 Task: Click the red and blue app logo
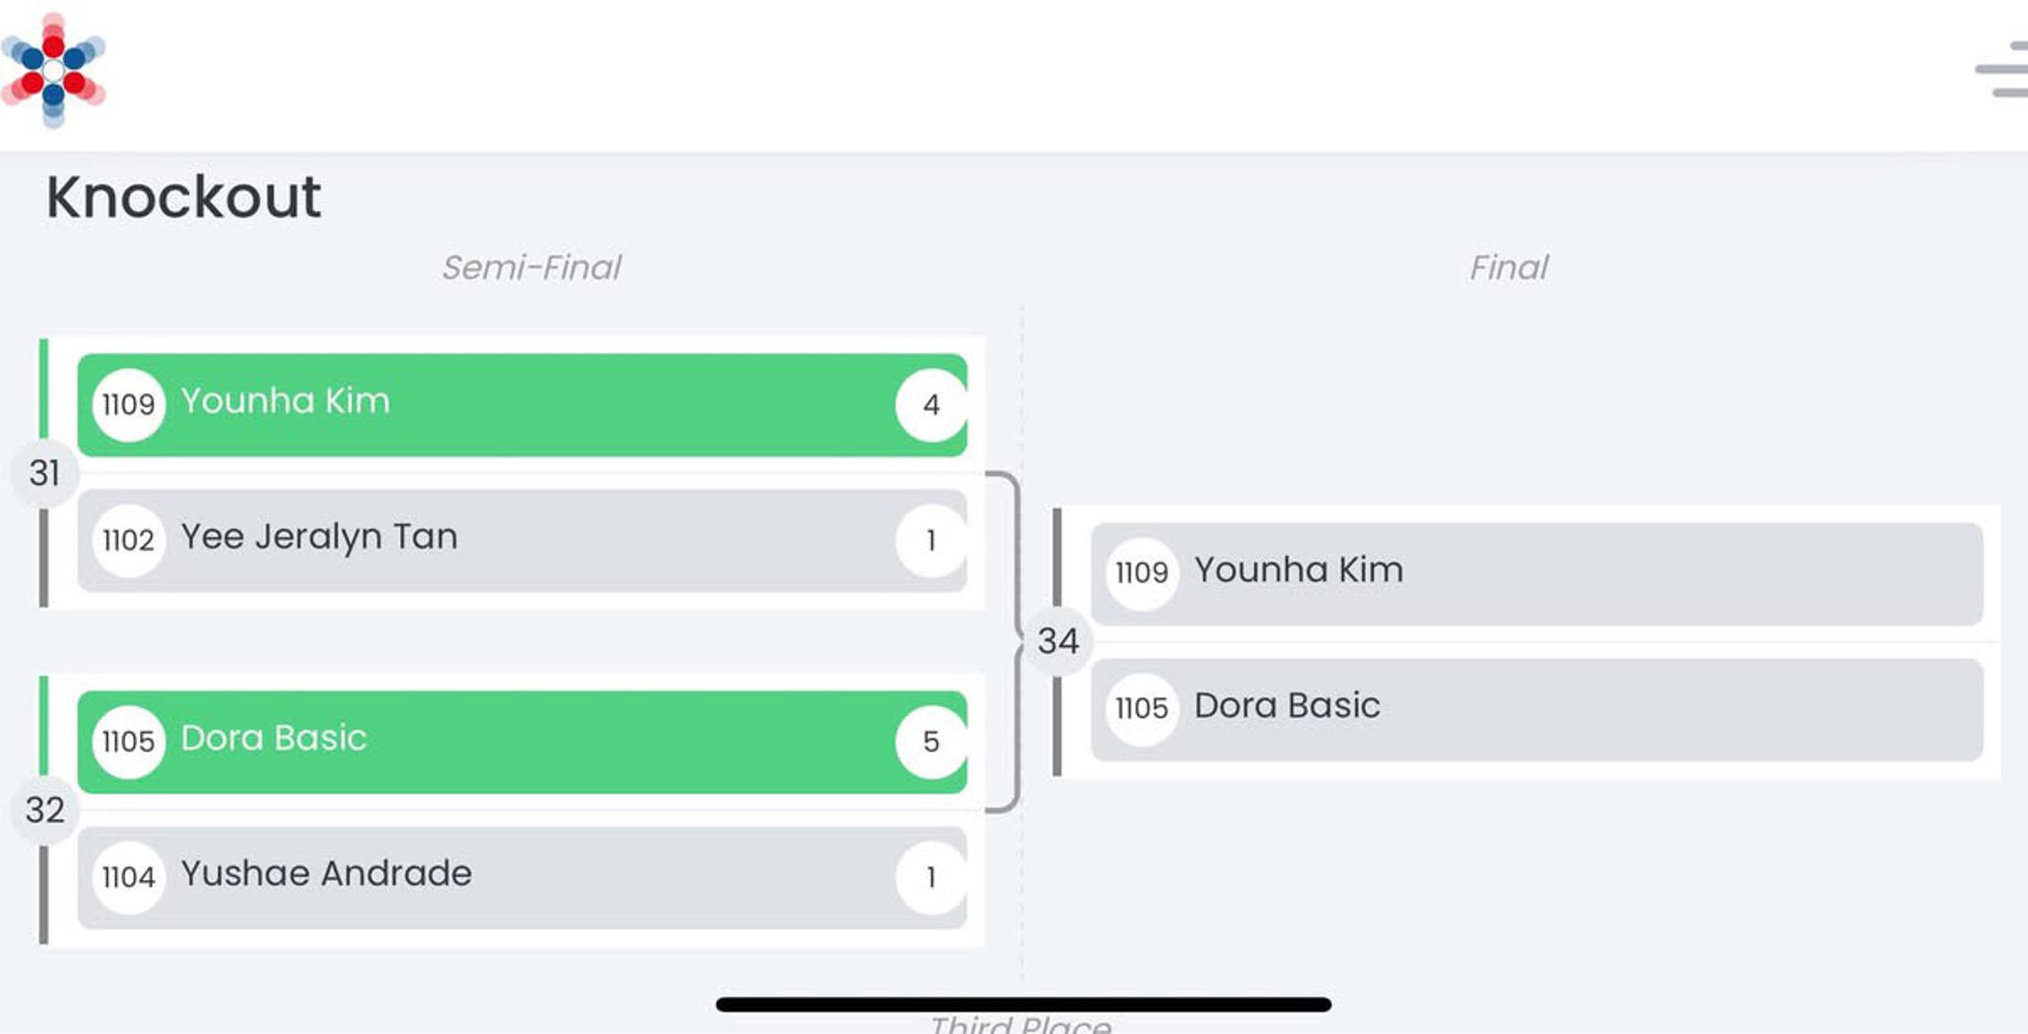53,70
